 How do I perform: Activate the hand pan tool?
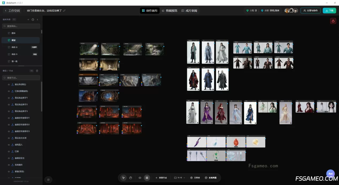point(131,178)
